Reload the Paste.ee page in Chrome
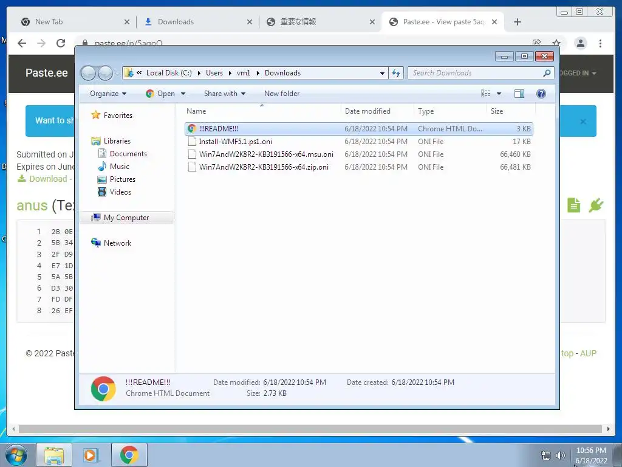622x467 pixels. coord(61,43)
